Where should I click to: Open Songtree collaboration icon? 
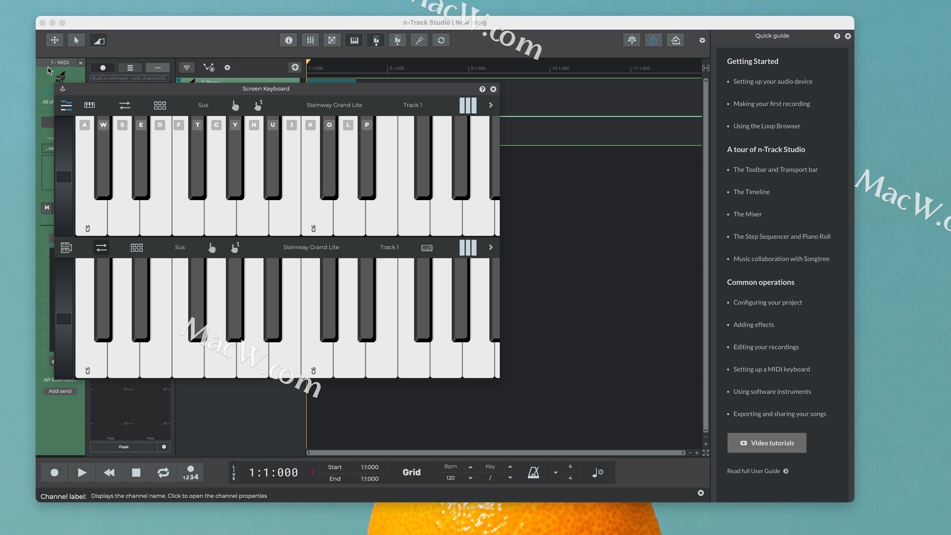tap(632, 40)
